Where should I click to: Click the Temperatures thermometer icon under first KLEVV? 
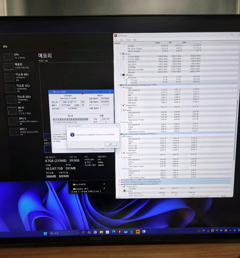coord(124,105)
